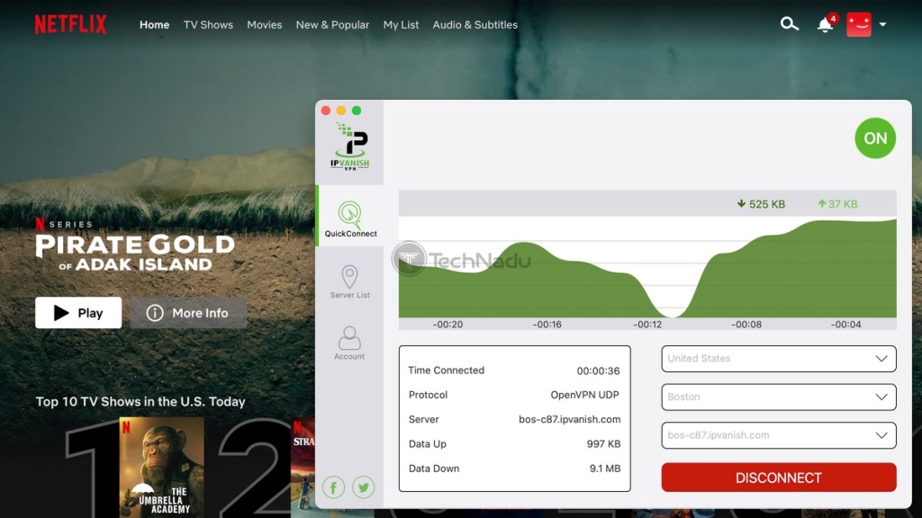Click the Top 10 TV Shows heading

coord(140,402)
